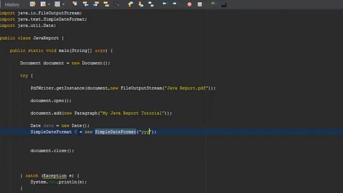The width and height of the screenshot is (343, 193).
Task: Click the document.close() line
Action: [53, 151]
